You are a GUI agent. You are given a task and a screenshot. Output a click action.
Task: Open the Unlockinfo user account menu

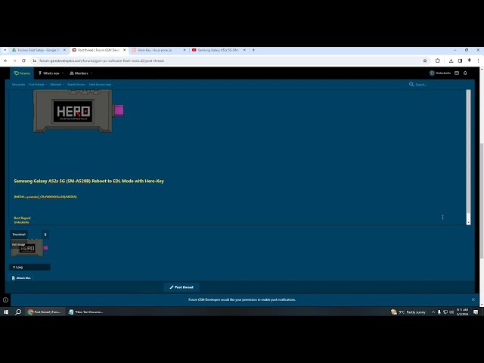pos(440,73)
